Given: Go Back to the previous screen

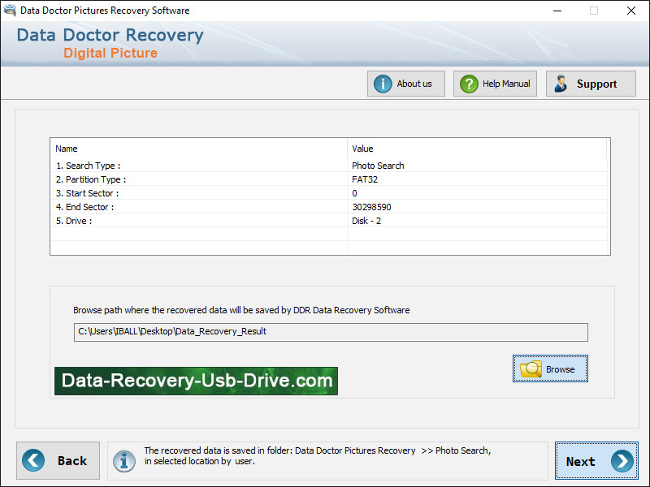Looking at the screenshot, I should (x=58, y=460).
